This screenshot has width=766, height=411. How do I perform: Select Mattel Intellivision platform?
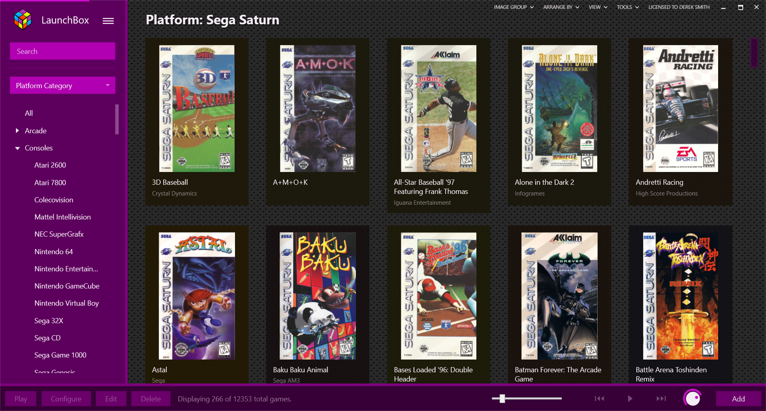point(63,217)
